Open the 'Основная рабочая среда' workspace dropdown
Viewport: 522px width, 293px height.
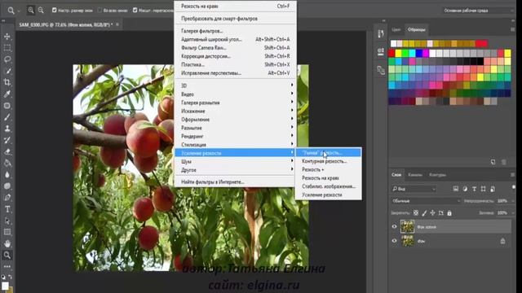pyautogui.click(x=478, y=11)
